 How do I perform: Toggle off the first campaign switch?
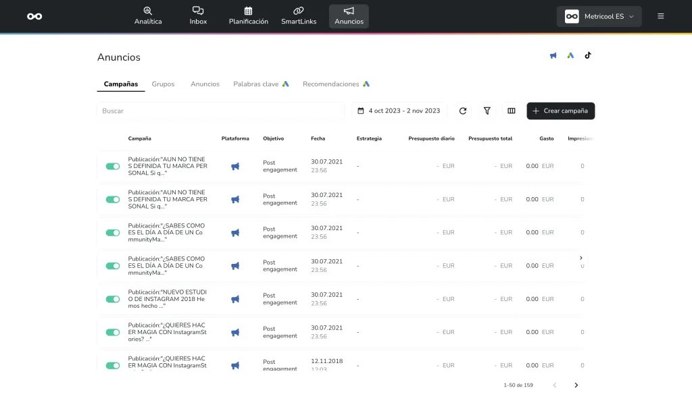tap(113, 166)
